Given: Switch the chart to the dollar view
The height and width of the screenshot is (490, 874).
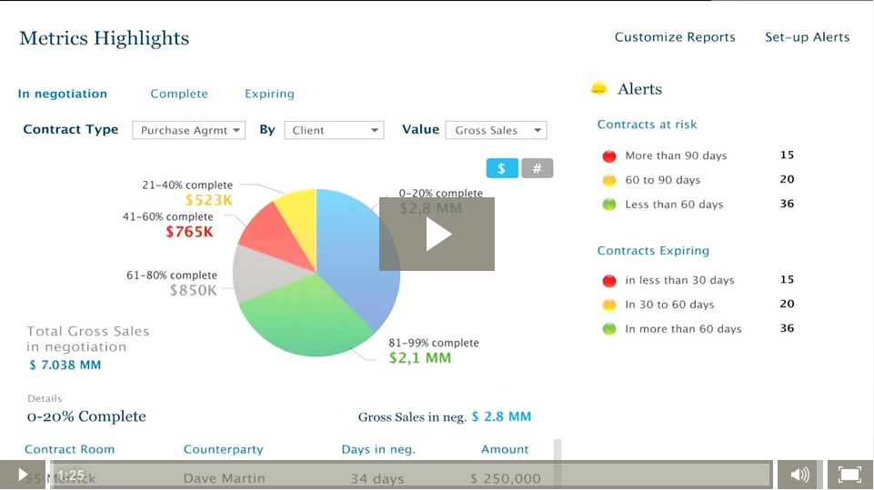Looking at the screenshot, I should (502, 168).
